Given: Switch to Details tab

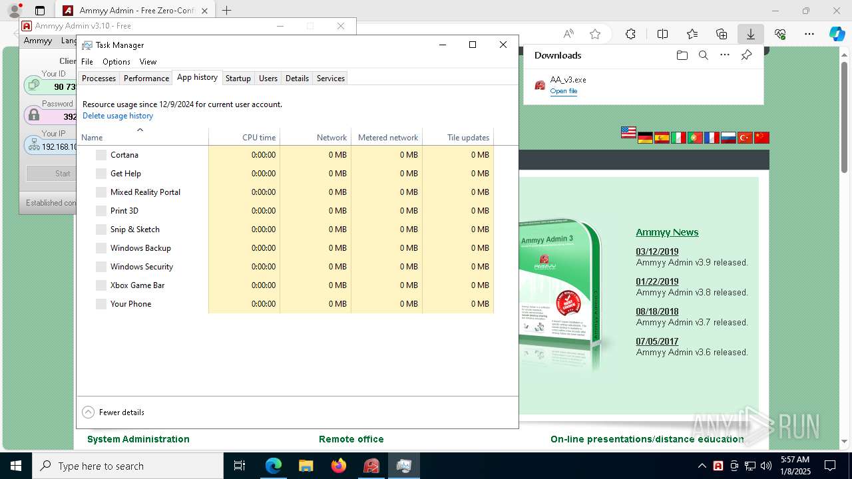Looking at the screenshot, I should 297,78.
